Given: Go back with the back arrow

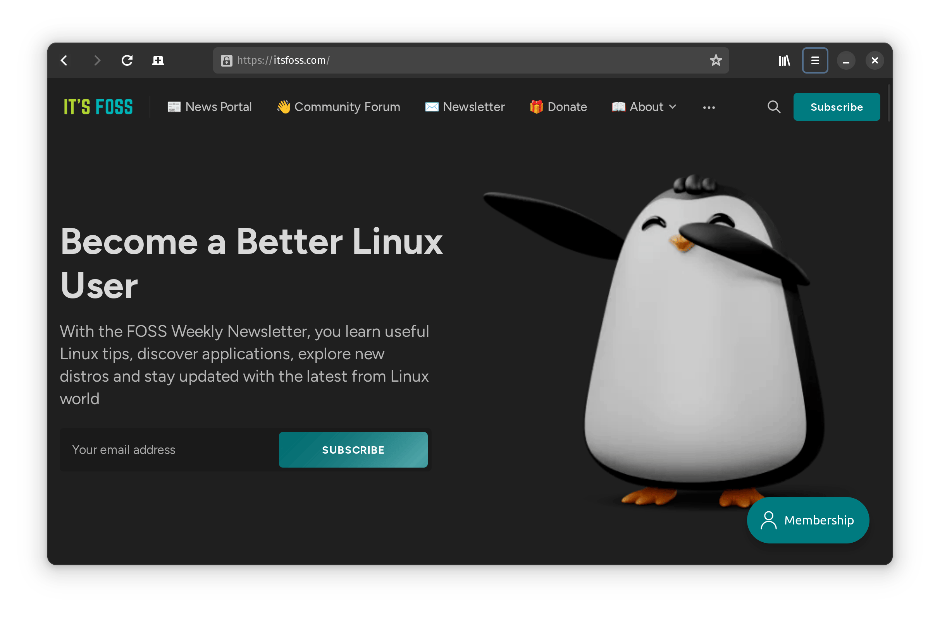Looking at the screenshot, I should 64,60.
